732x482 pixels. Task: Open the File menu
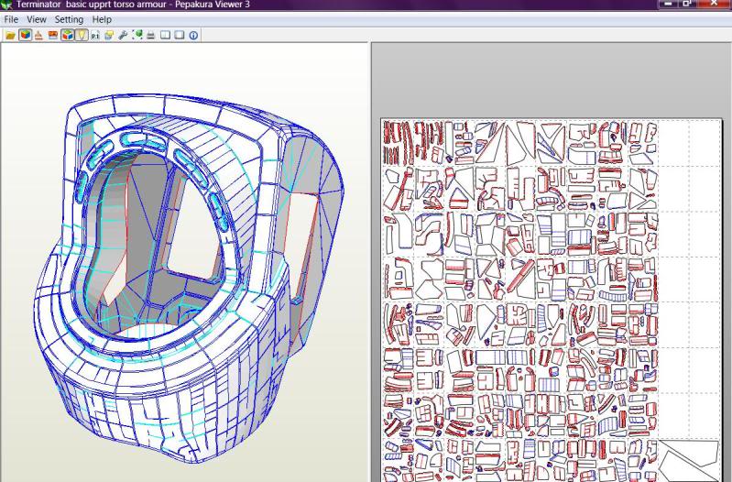pos(11,19)
